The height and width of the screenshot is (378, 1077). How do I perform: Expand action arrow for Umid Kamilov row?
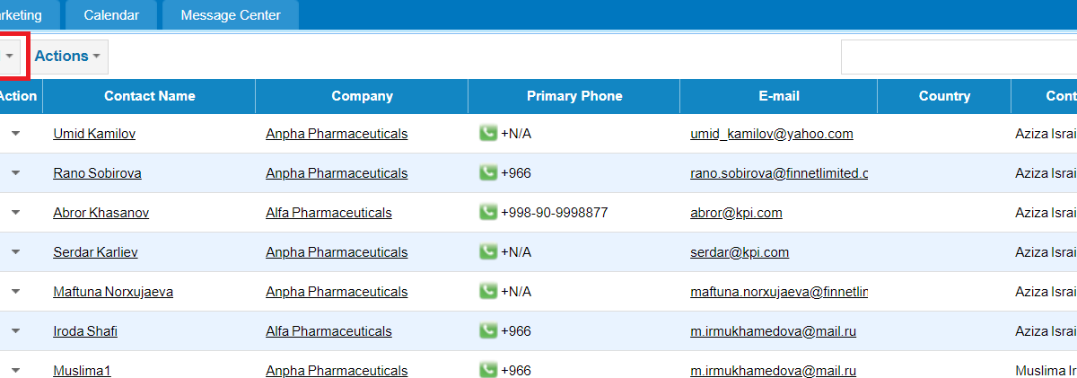coord(15,134)
